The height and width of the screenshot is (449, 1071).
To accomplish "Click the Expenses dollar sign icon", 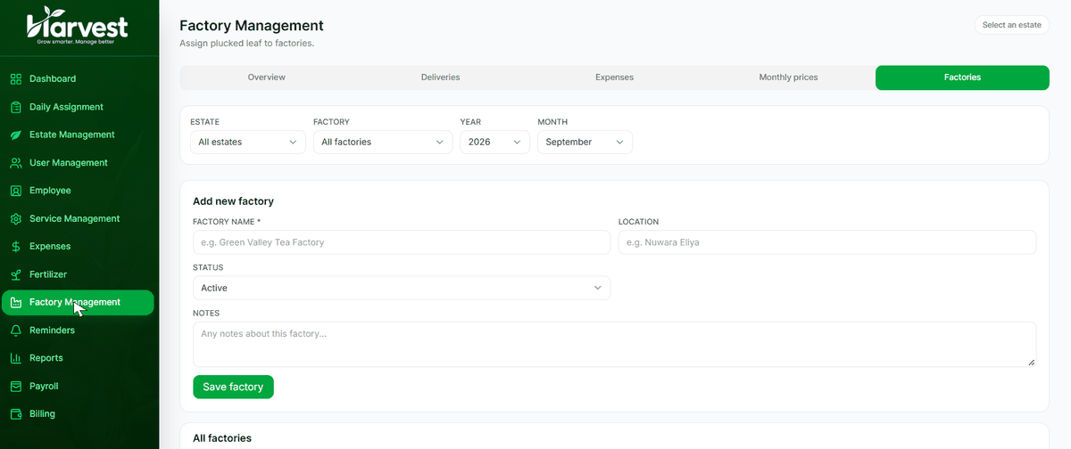I will (x=16, y=247).
